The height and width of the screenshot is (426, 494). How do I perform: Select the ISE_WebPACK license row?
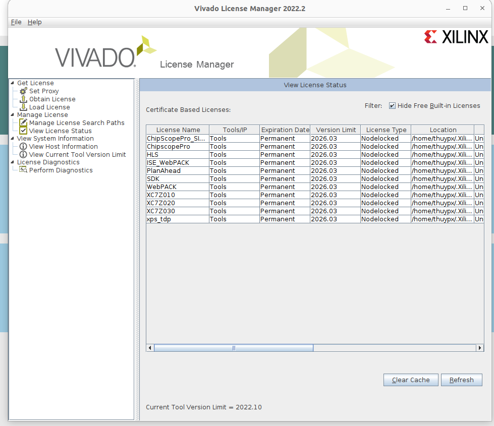(x=315, y=163)
